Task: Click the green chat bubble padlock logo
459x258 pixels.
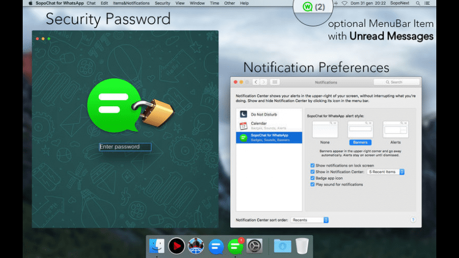Action: (x=130, y=105)
